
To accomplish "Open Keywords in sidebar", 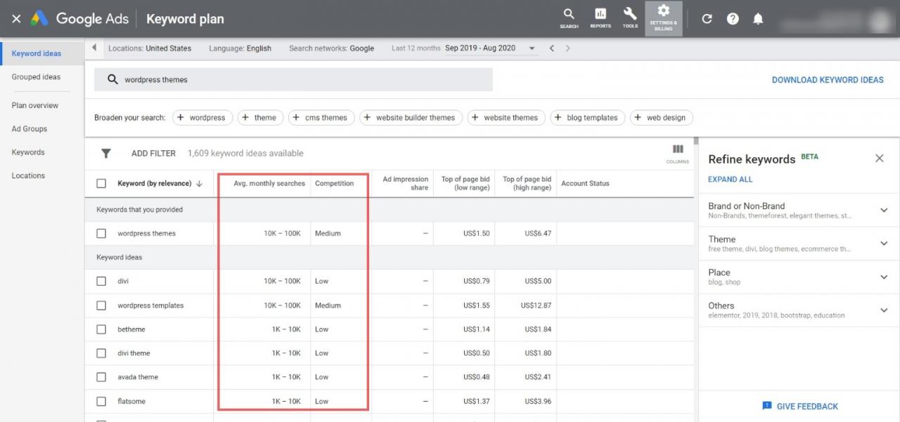I will coord(28,152).
